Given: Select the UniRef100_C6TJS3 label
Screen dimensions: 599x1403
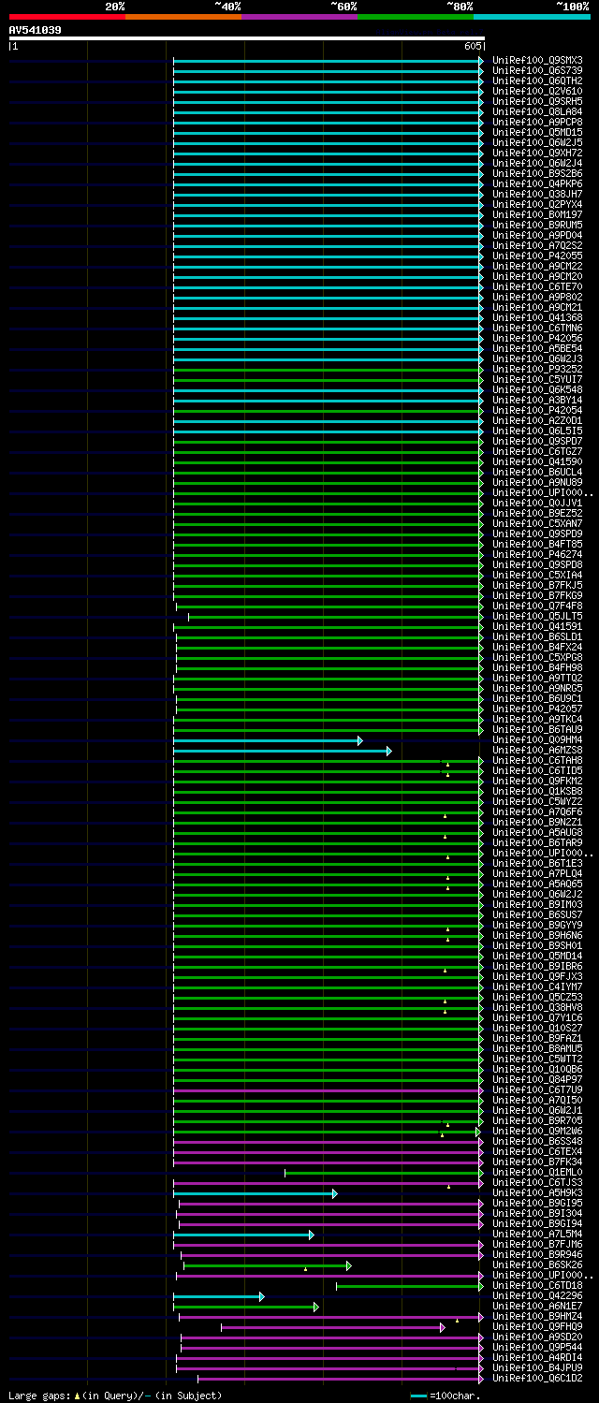Looking at the screenshot, I should point(537,1183).
